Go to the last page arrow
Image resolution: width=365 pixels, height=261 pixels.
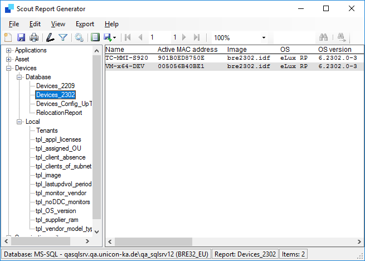pos(196,37)
